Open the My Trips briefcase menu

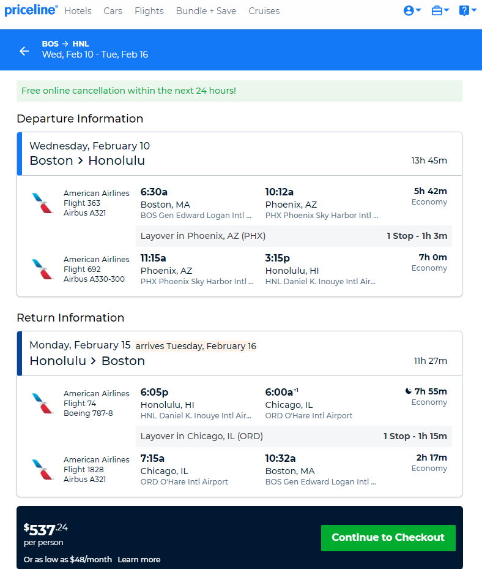[440, 10]
